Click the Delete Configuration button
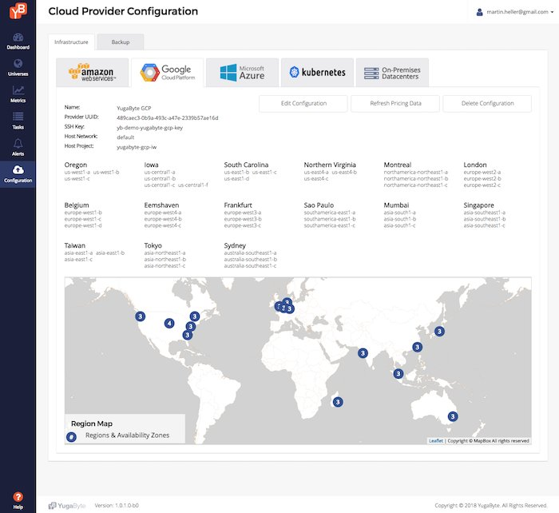This screenshot has width=559, height=513. tap(487, 103)
